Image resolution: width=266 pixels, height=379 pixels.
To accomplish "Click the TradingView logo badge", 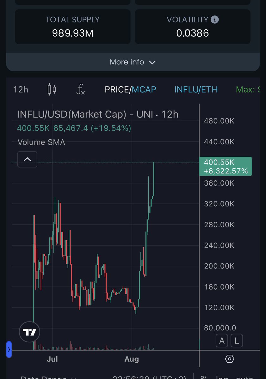I will pos(29,332).
